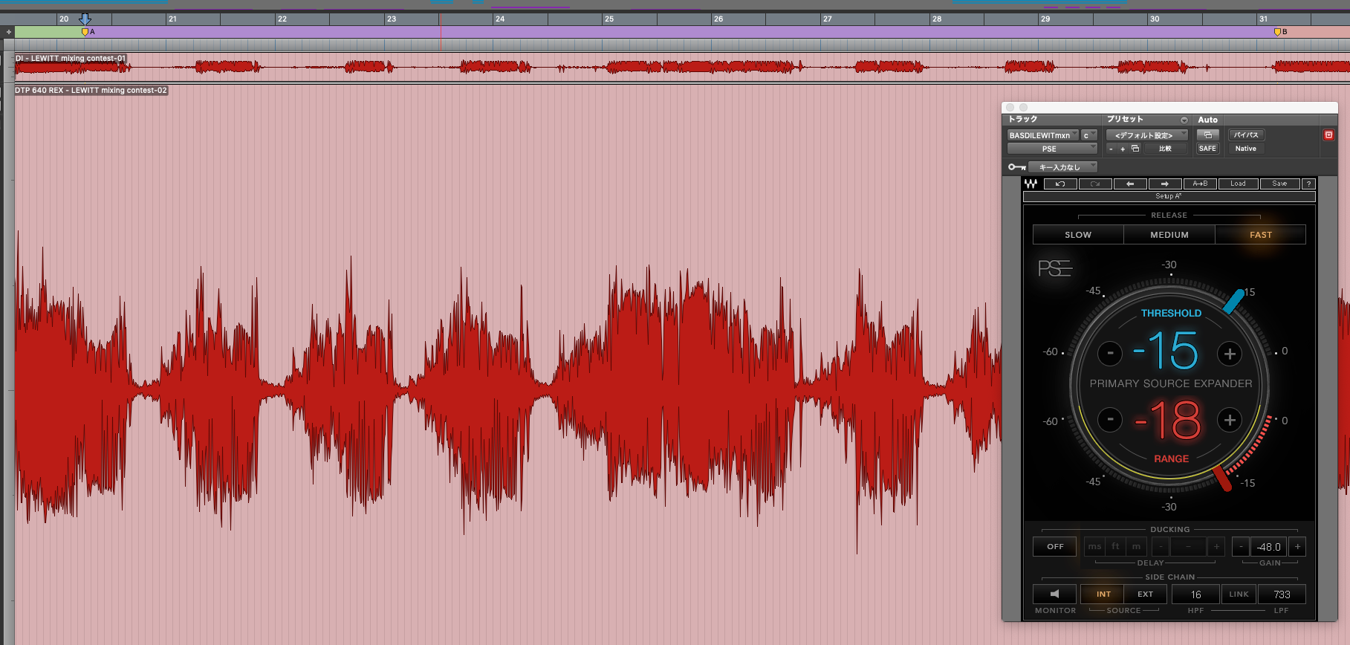1350x645 pixels.
Task: Toggle the HPF/LPF LINK button
Action: (1239, 594)
